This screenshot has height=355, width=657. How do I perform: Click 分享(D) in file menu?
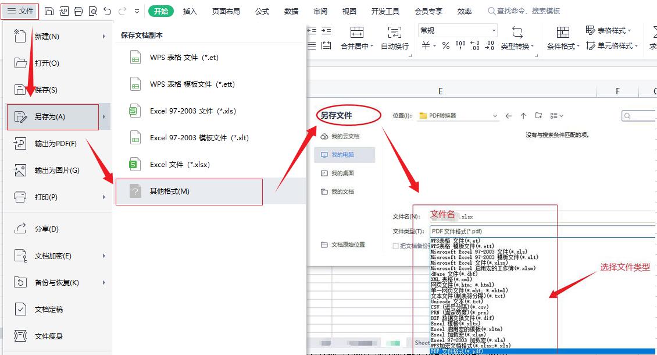[x=58, y=229]
